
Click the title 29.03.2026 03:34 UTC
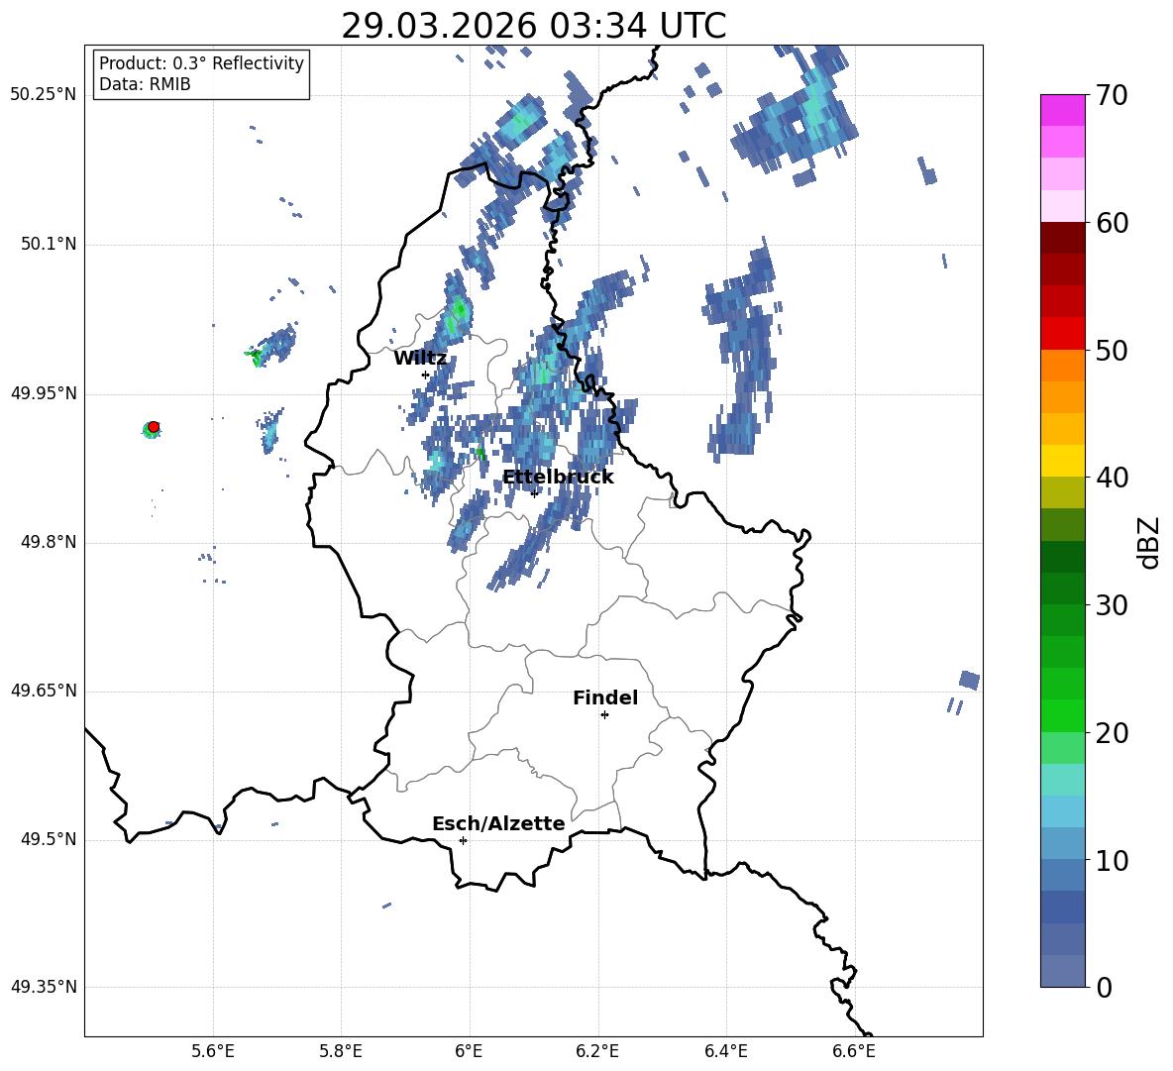(x=533, y=26)
